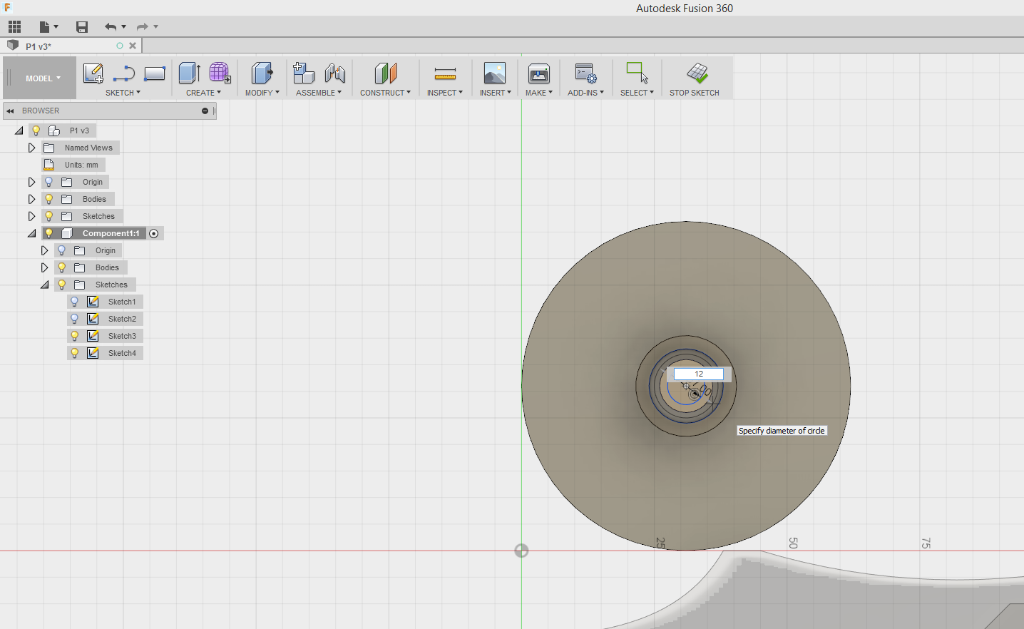The image size is (1024, 629).
Task: Redo the last action
Action: (143, 27)
